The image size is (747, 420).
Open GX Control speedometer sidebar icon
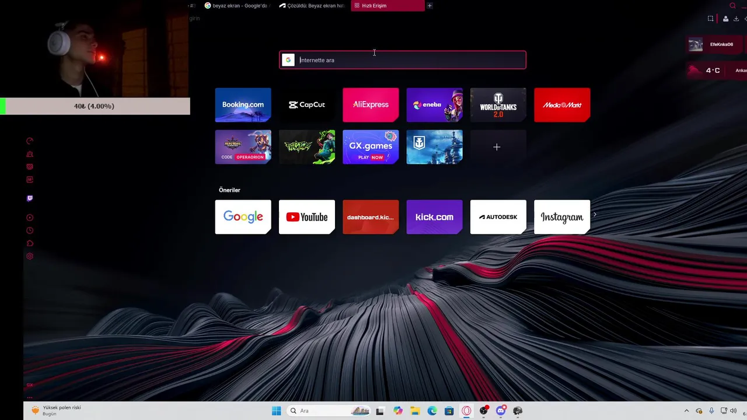pyautogui.click(x=30, y=141)
